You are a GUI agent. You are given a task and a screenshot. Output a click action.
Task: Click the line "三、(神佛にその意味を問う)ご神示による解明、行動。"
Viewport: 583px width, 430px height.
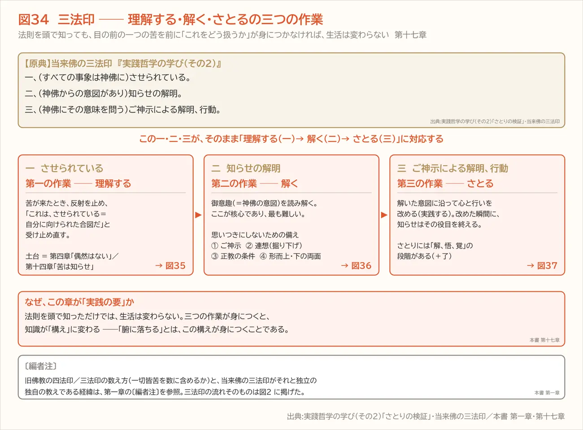[123, 110]
